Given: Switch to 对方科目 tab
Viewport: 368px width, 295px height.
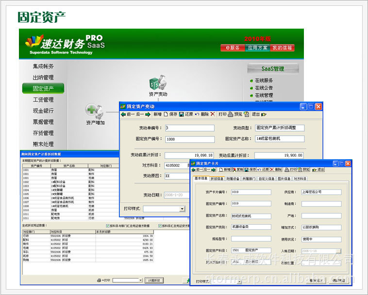Looking at the screenshot, I should coord(300,179).
